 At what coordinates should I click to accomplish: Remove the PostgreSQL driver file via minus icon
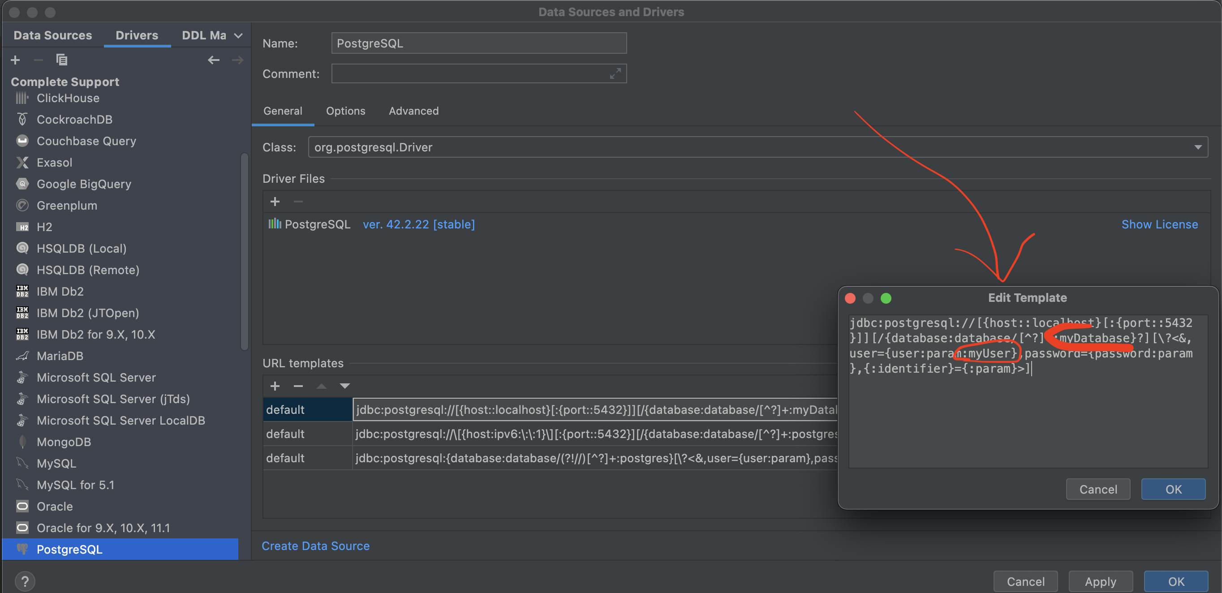click(x=298, y=201)
